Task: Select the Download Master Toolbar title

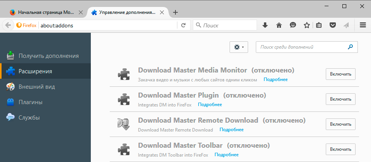Action: click(180, 145)
